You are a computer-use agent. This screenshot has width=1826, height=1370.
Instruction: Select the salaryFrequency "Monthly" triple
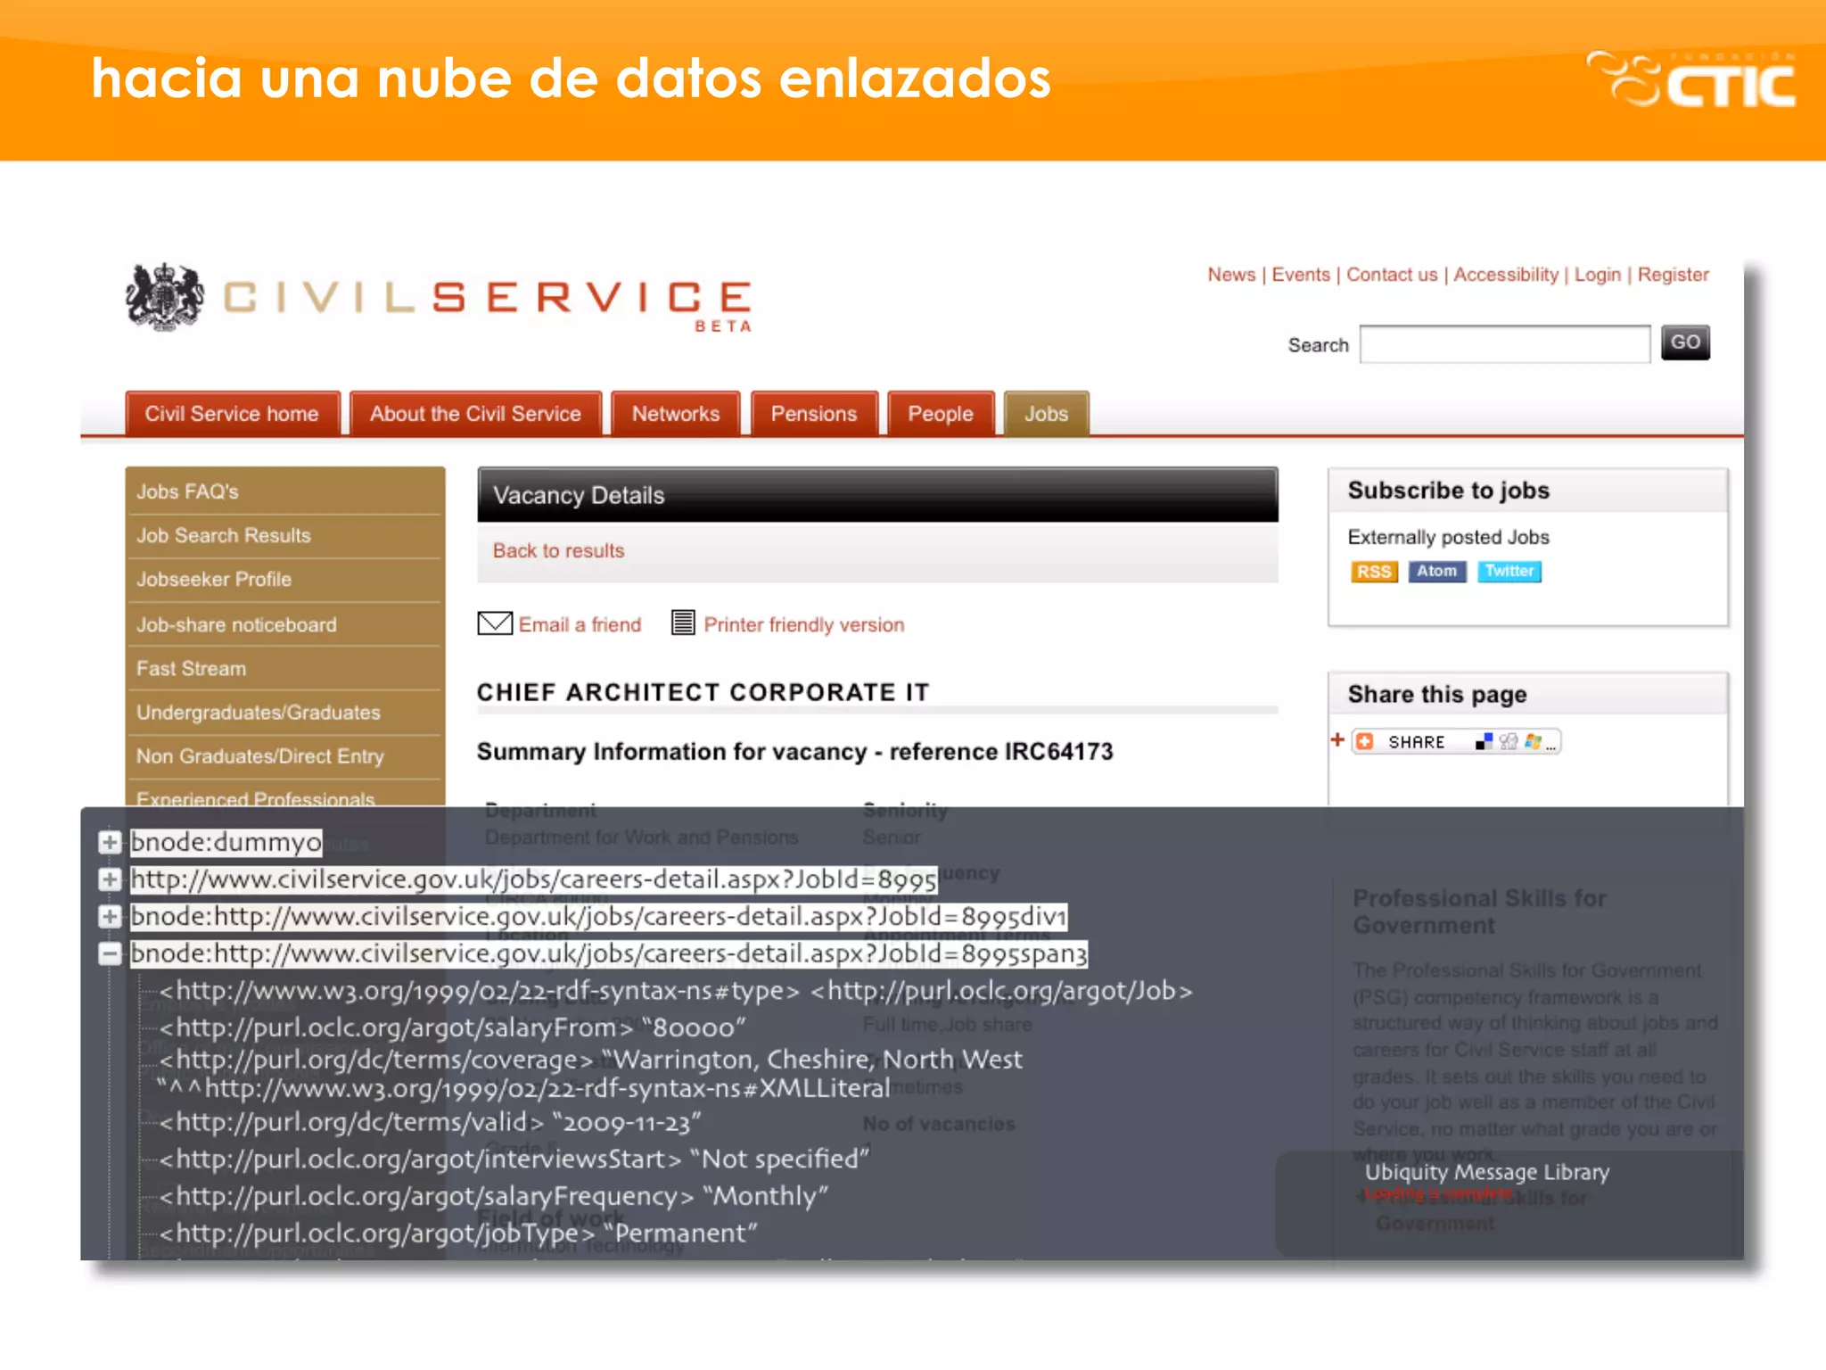click(494, 1196)
